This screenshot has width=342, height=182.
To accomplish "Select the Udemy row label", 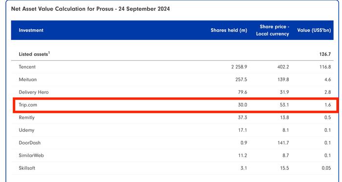I will (26, 130).
